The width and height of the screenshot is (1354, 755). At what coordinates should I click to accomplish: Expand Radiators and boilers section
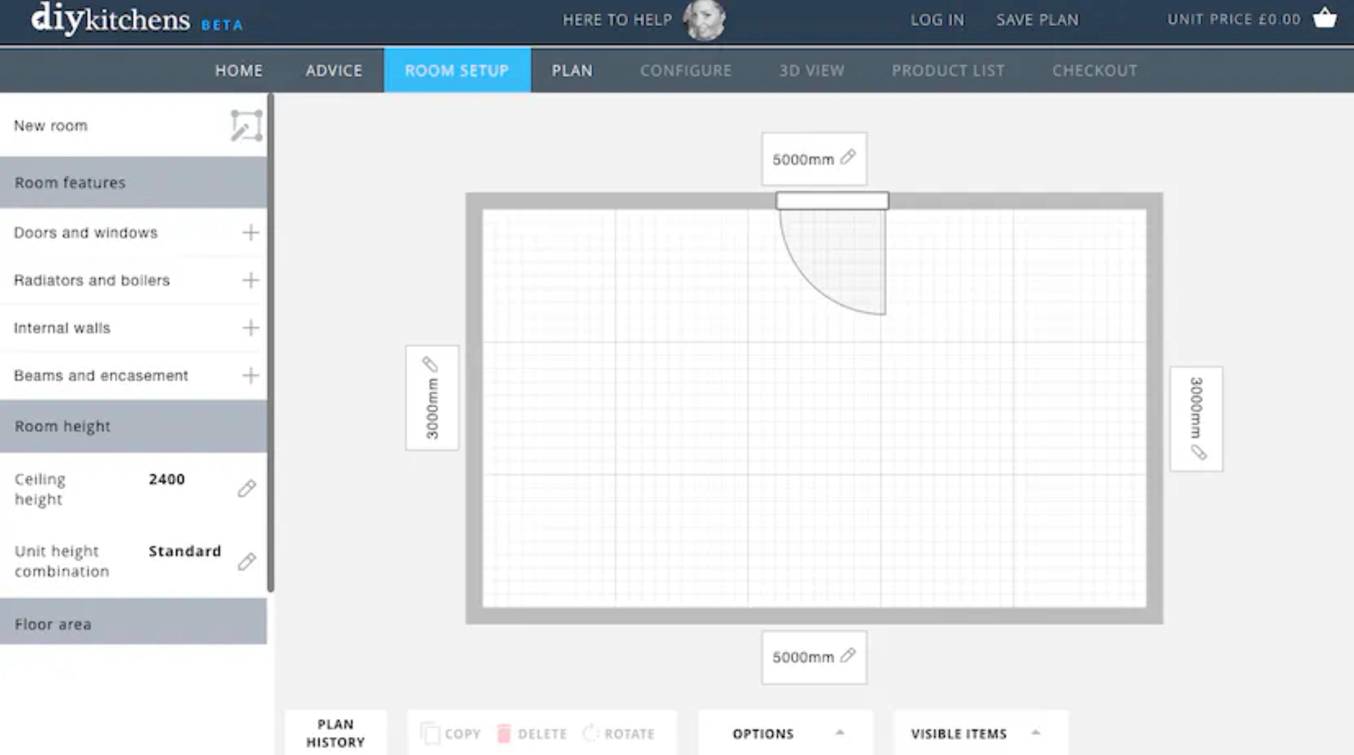(251, 280)
